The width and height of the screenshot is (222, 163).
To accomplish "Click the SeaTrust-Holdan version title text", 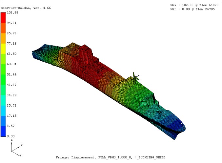I will (26, 8).
